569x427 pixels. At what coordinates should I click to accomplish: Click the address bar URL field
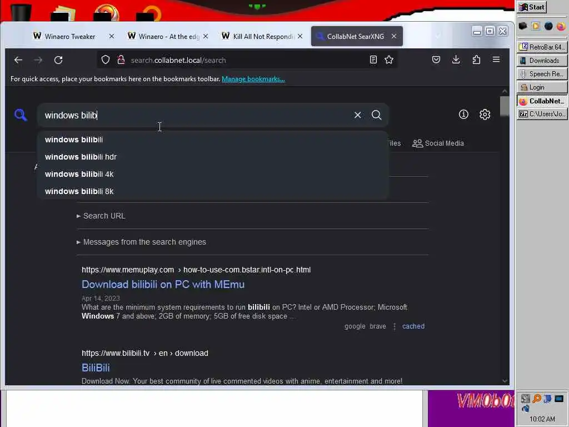click(x=247, y=60)
